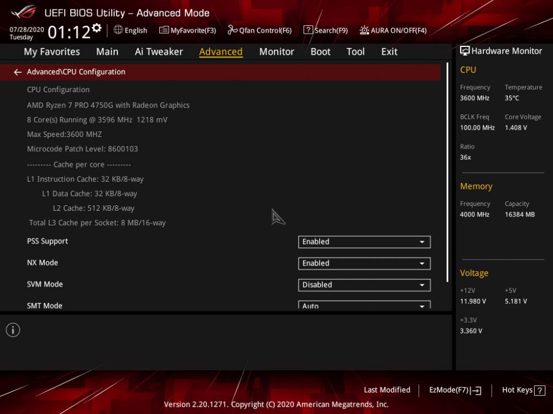This screenshot has height=414, width=553.
Task: Toggle AURA ON/OFF(F4)
Action: coord(393,30)
